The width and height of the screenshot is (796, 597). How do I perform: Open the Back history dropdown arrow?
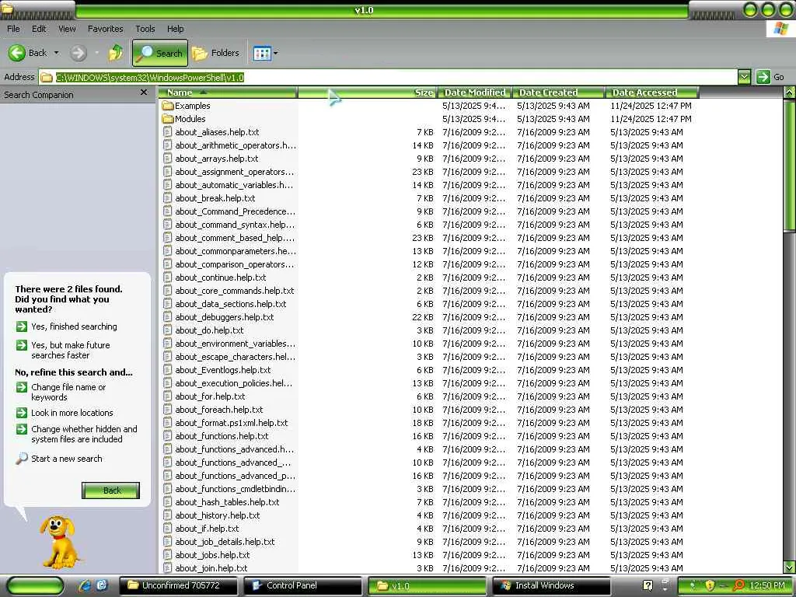56,53
